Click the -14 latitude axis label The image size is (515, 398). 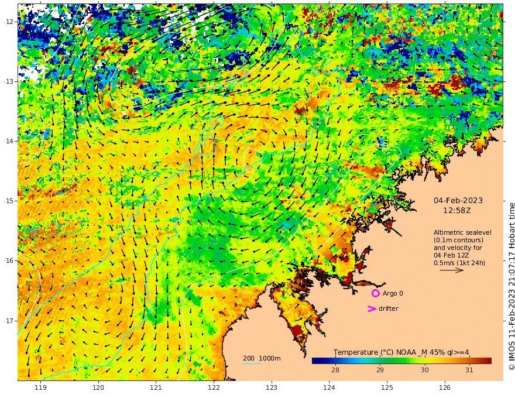(x=8, y=141)
